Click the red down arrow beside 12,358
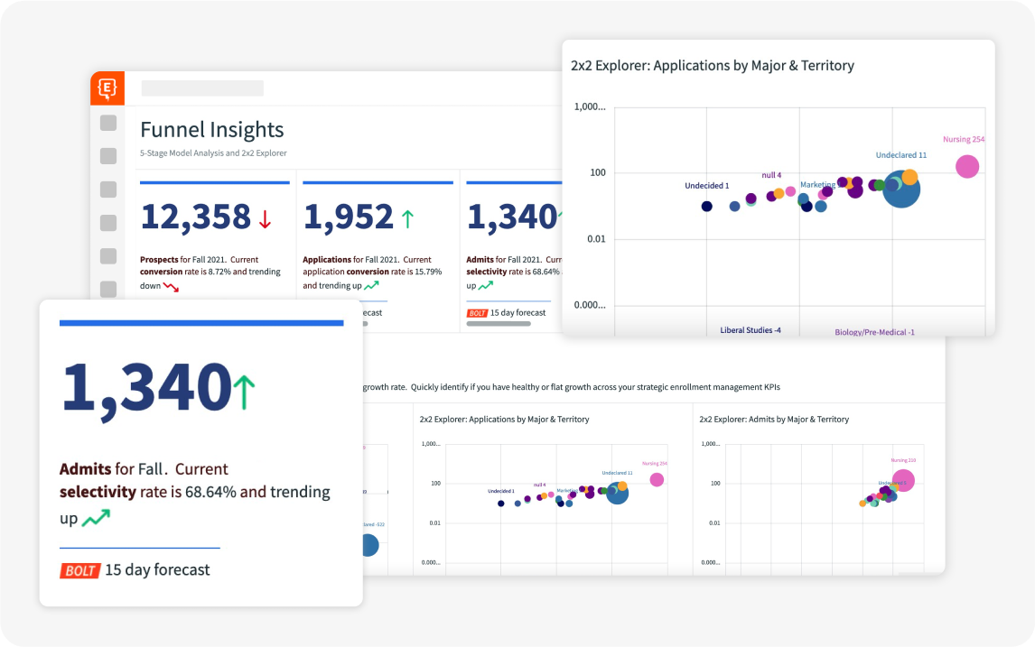1035x647 pixels. 265,219
